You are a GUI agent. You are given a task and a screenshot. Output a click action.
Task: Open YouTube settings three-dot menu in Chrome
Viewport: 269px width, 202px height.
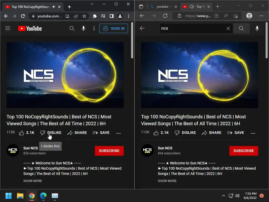[94, 28]
